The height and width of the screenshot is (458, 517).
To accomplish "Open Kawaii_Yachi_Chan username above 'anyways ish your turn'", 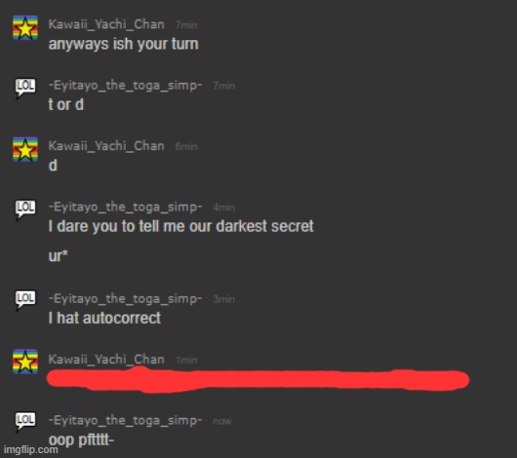I will click(106, 24).
